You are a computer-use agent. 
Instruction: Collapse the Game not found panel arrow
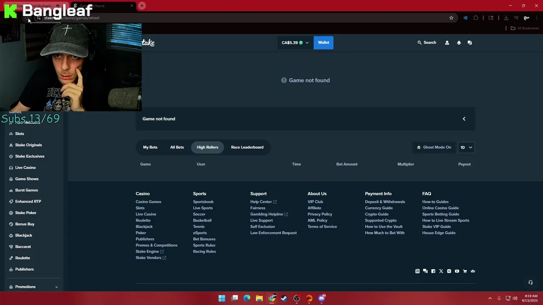click(464, 119)
